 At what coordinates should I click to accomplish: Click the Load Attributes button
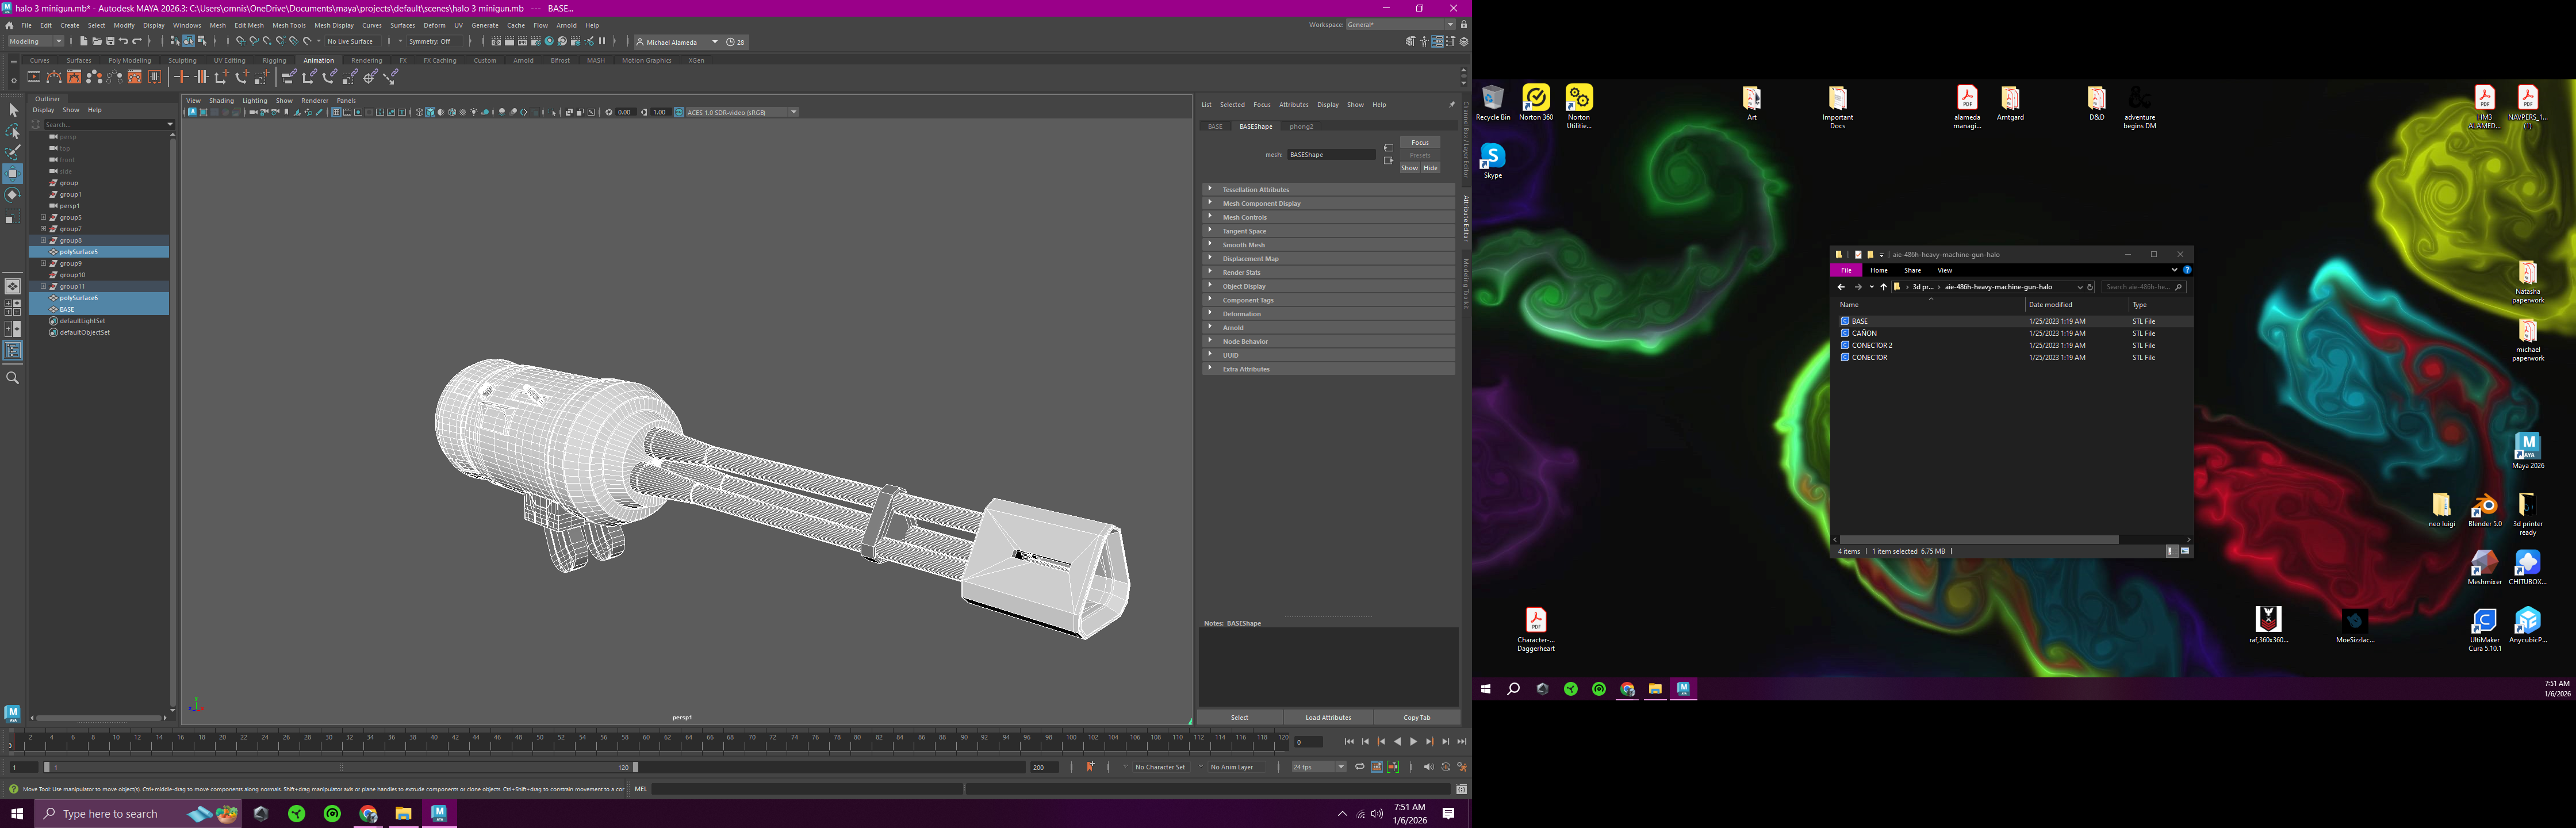coord(1328,717)
